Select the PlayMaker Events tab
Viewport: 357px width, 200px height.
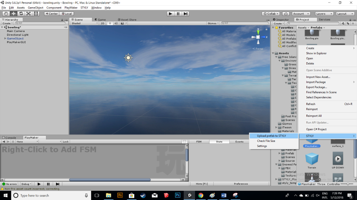pos(239,142)
